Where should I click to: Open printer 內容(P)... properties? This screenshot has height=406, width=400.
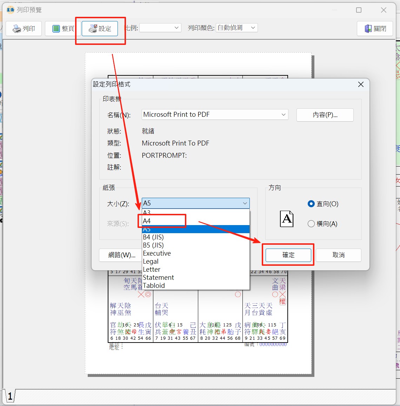325,115
